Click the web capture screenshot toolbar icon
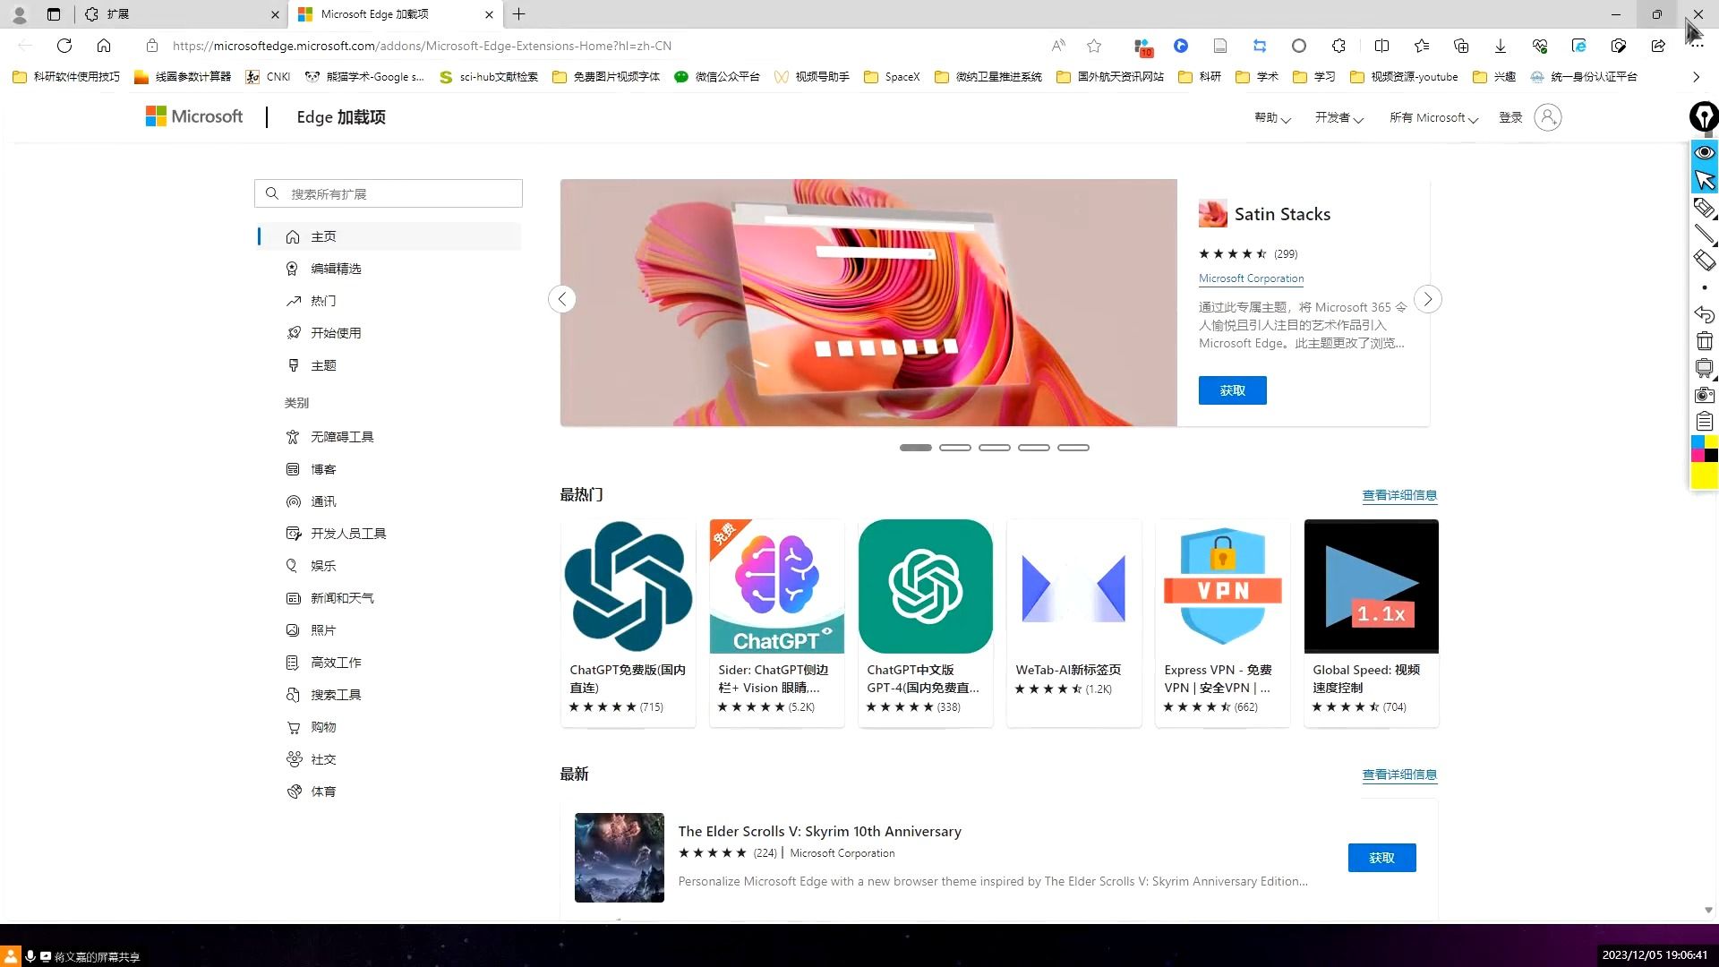Viewport: 1719px width, 967px height. click(1619, 46)
